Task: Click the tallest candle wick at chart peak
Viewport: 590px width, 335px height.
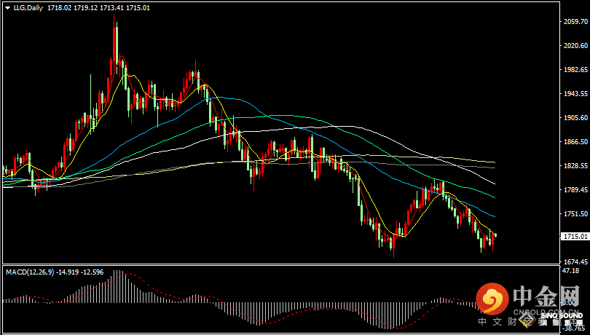Action: coord(115,22)
